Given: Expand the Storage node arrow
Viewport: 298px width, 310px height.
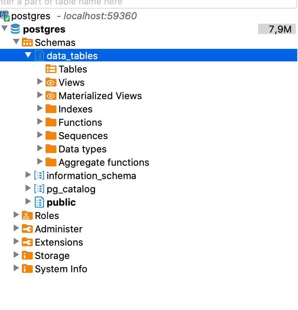Looking at the screenshot, I should pyautogui.click(x=16, y=255).
